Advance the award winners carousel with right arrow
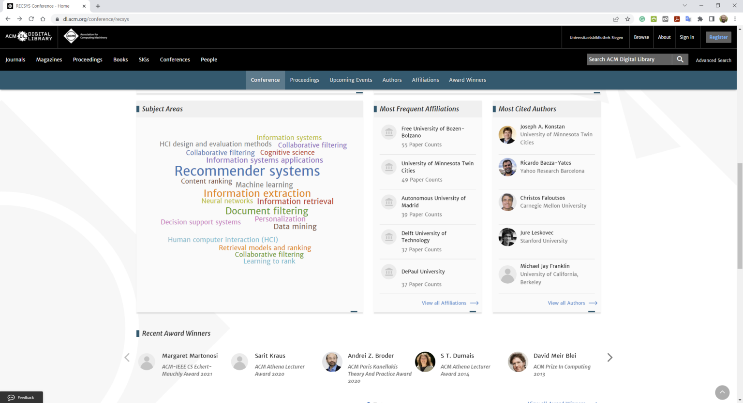Screen dimensions: 743x403 click(x=609, y=357)
